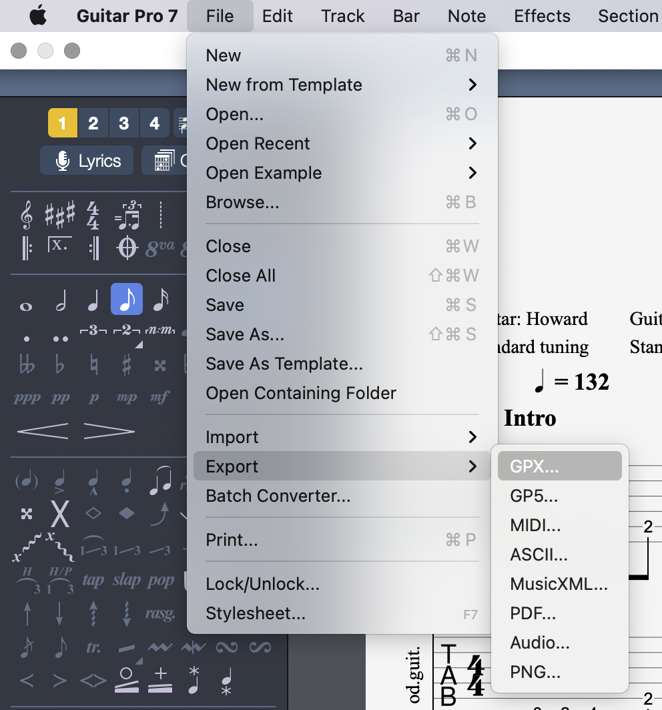662x710 pixels.
Task: Choose New from the File menu
Action: pos(342,55)
